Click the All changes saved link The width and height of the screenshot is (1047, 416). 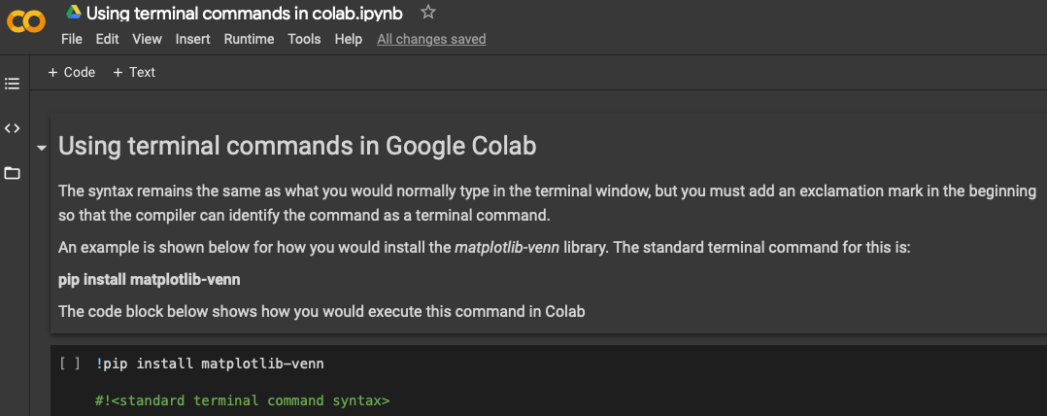431,40
